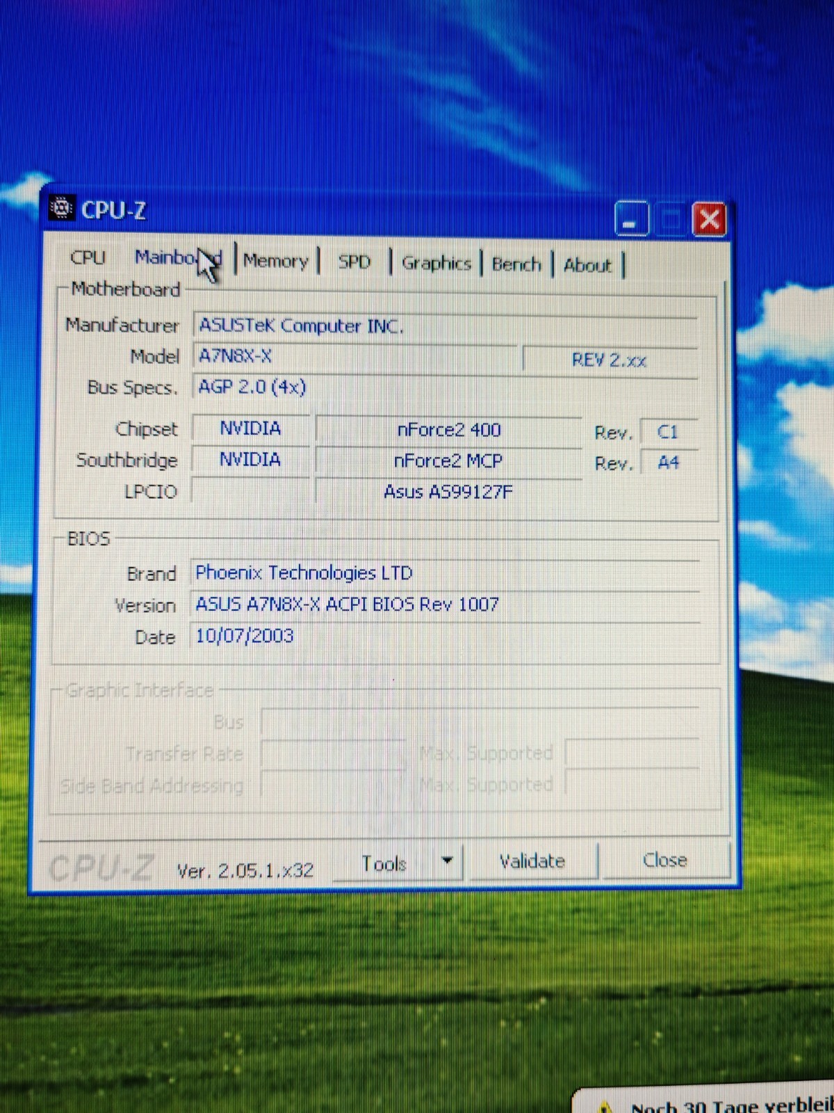Go to the Bench tab
Viewport: 834px width, 1113px height.
pyautogui.click(x=516, y=264)
